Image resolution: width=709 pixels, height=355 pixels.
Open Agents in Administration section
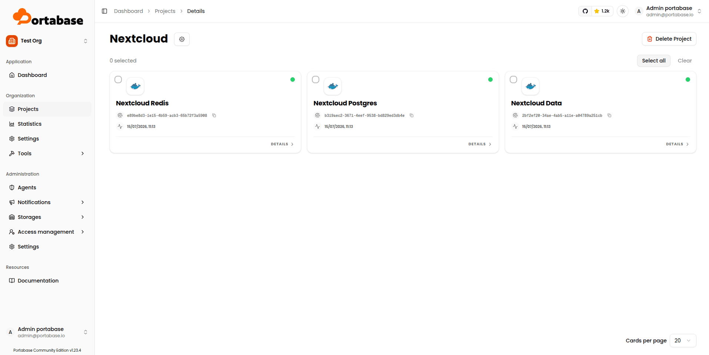[47, 187]
